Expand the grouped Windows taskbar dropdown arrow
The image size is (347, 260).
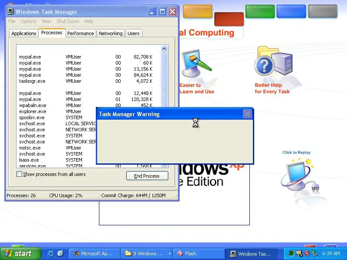[170, 253]
